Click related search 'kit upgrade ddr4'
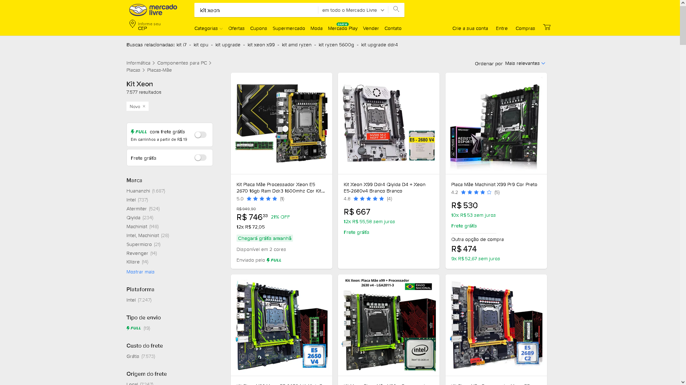 379,45
